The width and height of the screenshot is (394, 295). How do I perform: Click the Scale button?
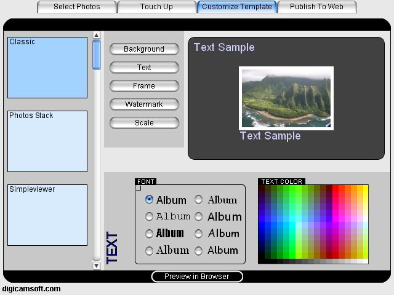[144, 123]
